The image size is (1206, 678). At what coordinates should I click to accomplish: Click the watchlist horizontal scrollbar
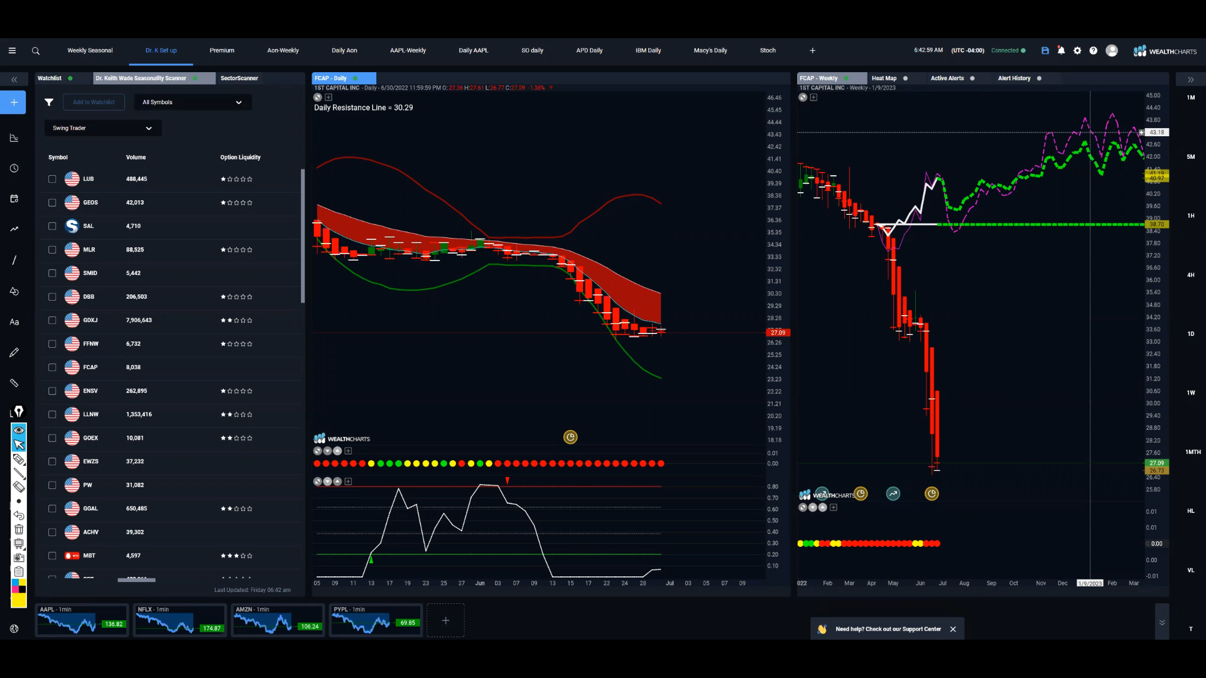136,580
